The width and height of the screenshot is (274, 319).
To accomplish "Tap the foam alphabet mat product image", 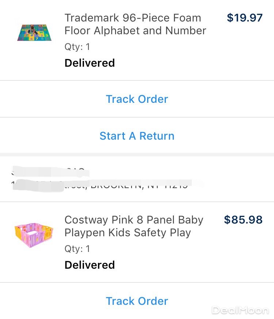I will pyautogui.click(x=35, y=33).
